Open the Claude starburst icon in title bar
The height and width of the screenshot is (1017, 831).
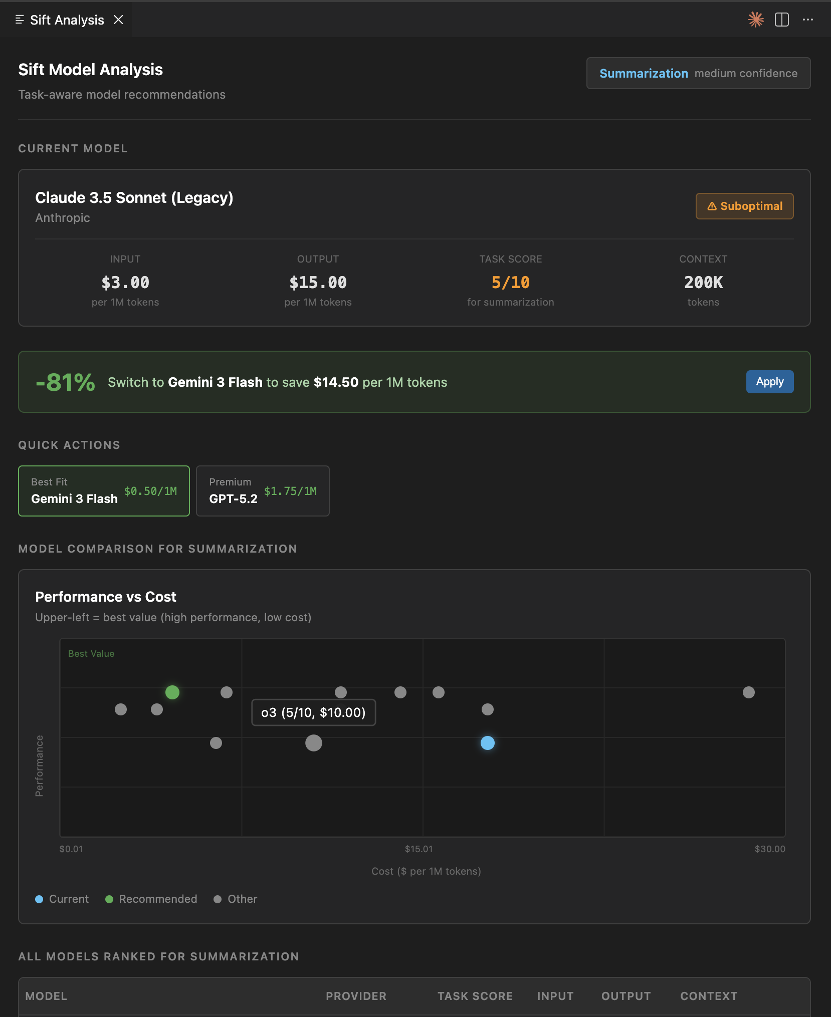pyautogui.click(x=755, y=20)
